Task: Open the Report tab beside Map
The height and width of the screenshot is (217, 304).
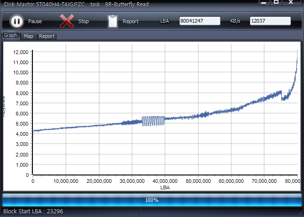Action: 46,36
